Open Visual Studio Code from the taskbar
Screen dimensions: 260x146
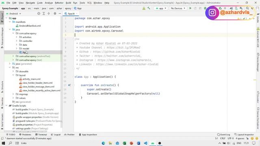coord(145,143)
